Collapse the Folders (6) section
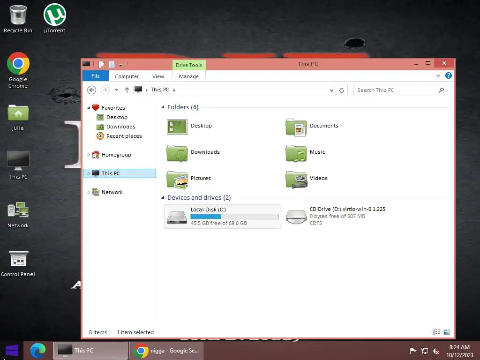 click(163, 107)
